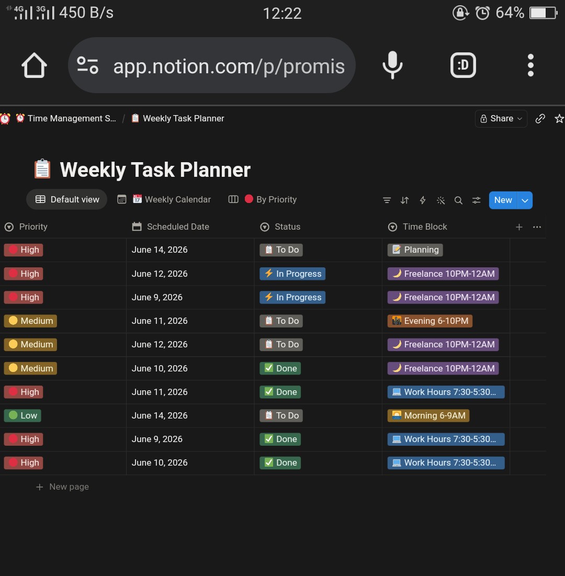The height and width of the screenshot is (576, 565).
Task: Click the AI sparkle icon in toolbar
Action: click(x=440, y=200)
